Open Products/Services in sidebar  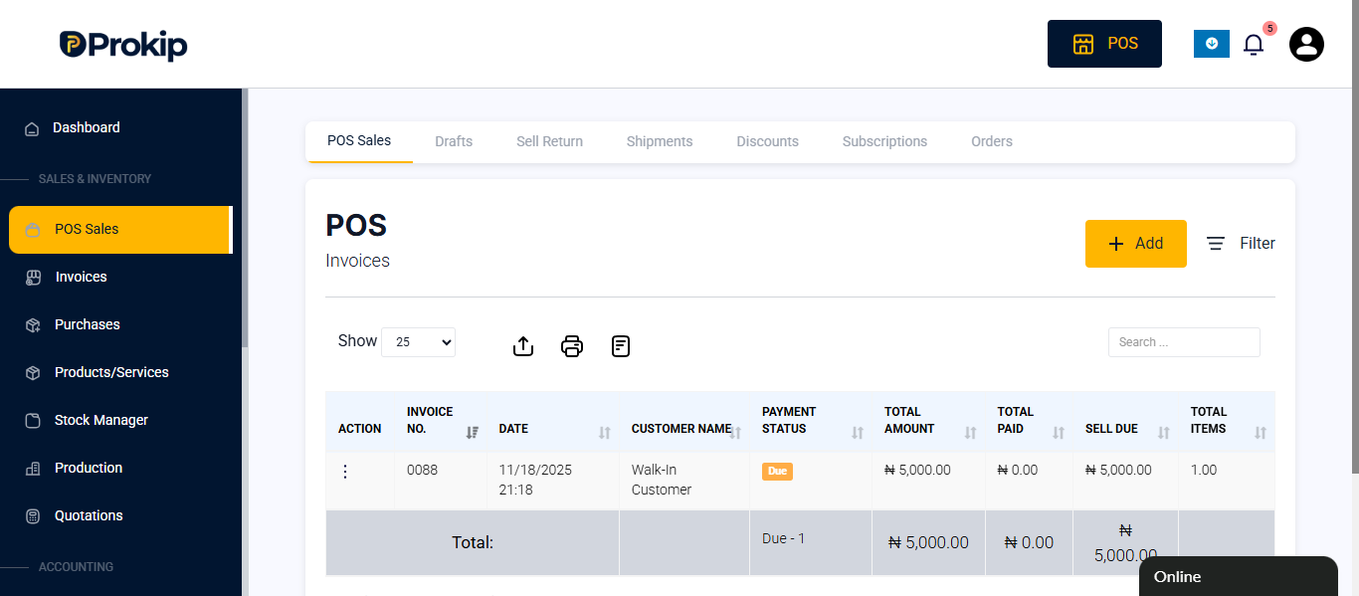pos(111,372)
